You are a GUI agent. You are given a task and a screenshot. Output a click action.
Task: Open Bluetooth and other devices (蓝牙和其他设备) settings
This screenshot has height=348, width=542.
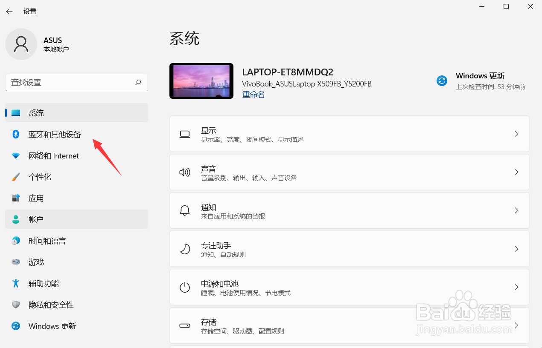pos(55,134)
